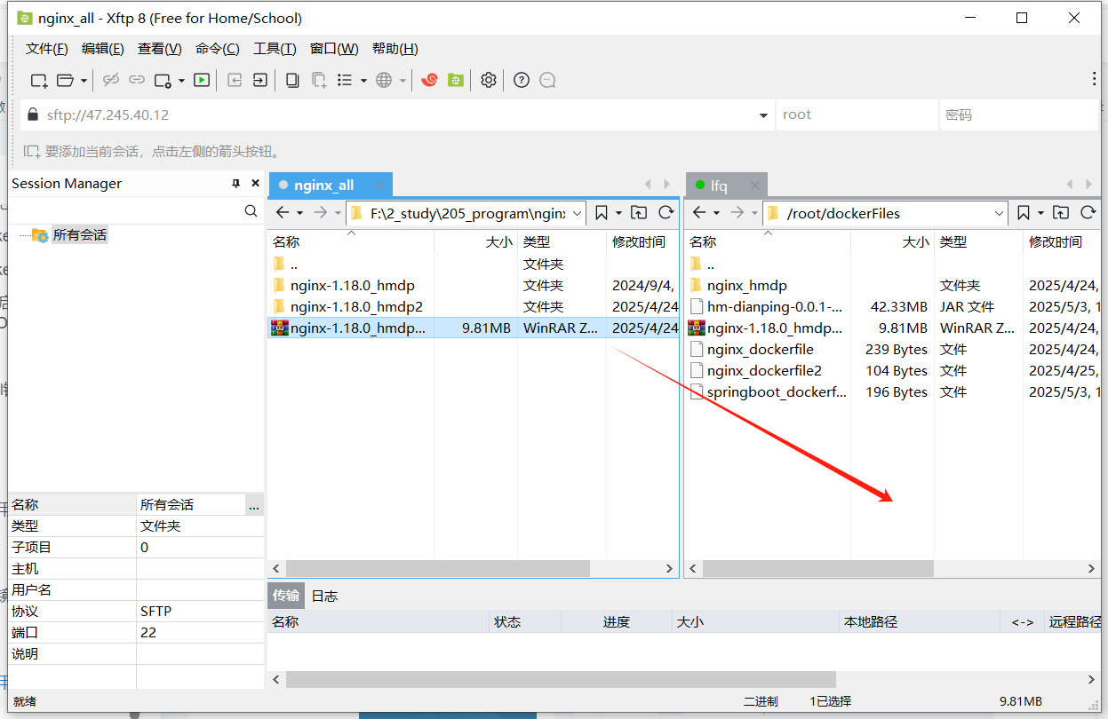Refresh the local nginx_all pane
The height and width of the screenshot is (719, 1108).
[x=666, y=212]
